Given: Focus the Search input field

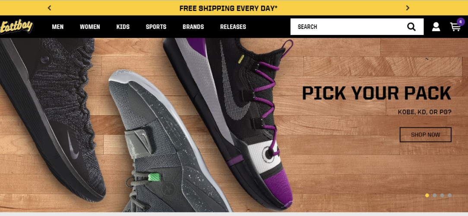Looking at the screenshot, I should click(x=348, y=27).
